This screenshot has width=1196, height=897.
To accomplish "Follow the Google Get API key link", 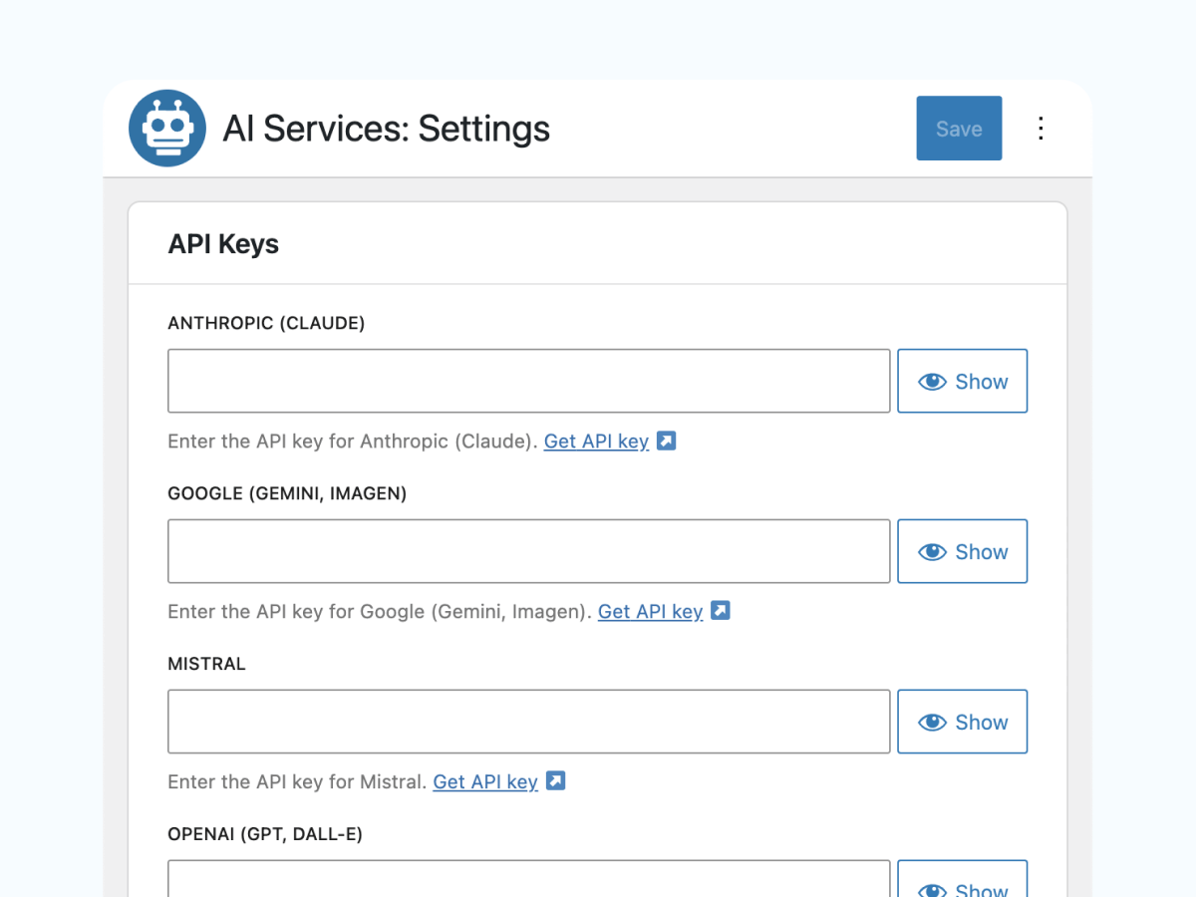I will click(650, 612).
